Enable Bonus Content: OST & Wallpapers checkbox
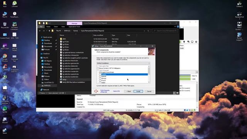This screenshot has width=247, height=139. coord(98,68)
